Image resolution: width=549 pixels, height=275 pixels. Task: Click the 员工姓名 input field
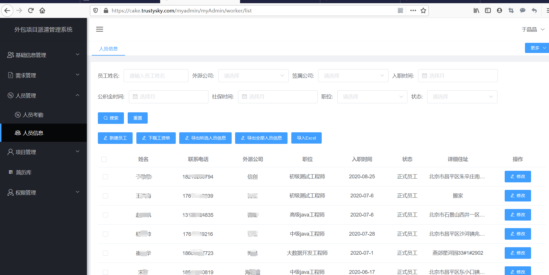[156, 76]
